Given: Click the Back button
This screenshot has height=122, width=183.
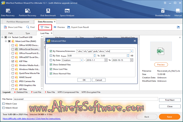Looking at the screenshot, I should [x=147, y=117].
